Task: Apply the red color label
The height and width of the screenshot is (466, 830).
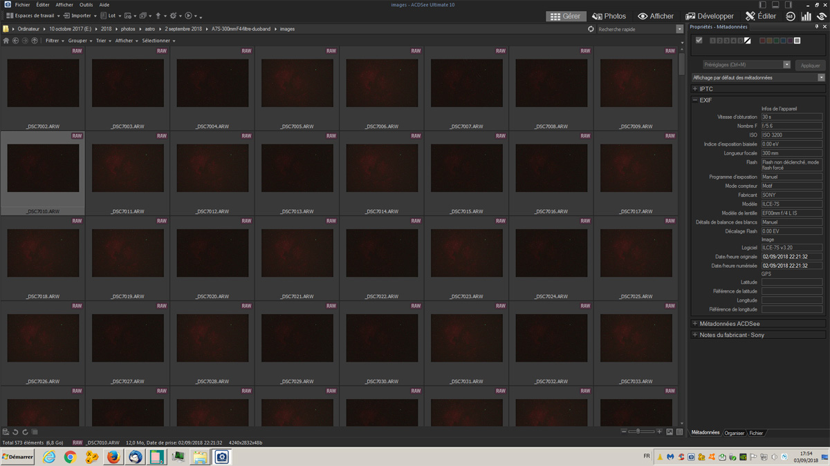Action: (762, 41)
